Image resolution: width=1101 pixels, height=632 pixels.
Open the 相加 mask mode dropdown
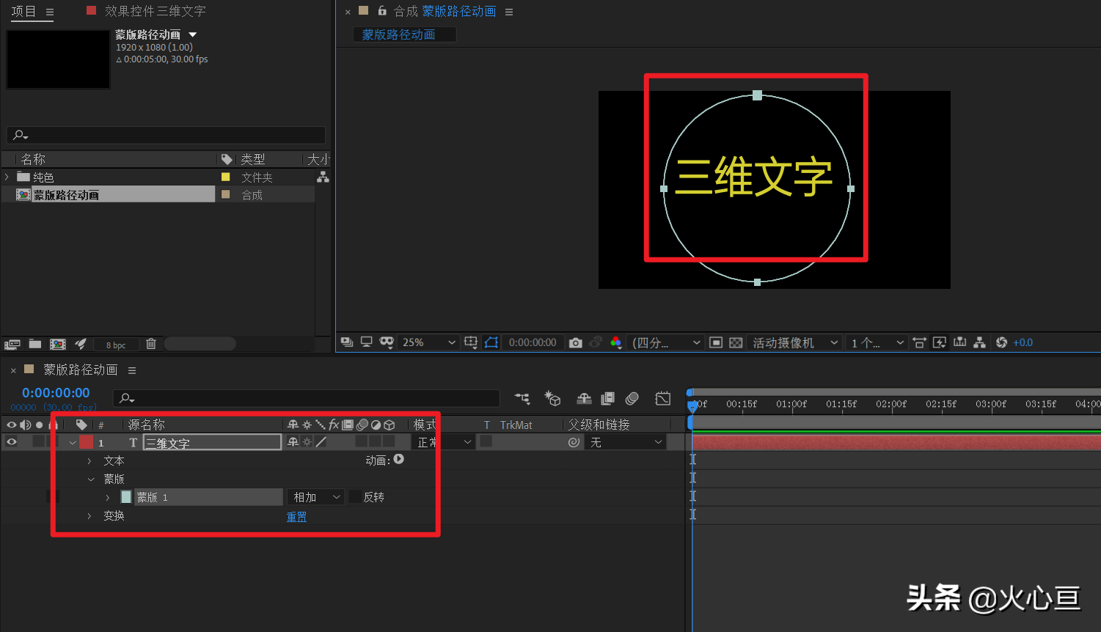point(315,497)
